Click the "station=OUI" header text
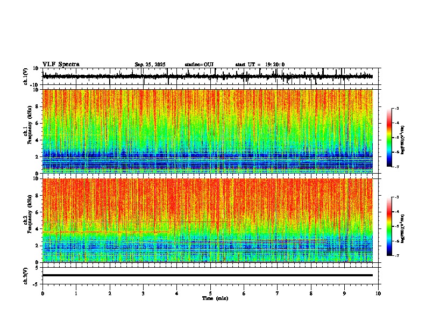 click(x=199, y=65)
